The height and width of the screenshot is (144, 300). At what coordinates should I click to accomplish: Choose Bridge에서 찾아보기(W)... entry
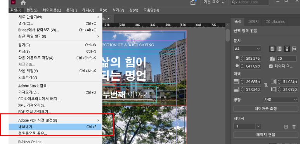(x=55, y=30)
